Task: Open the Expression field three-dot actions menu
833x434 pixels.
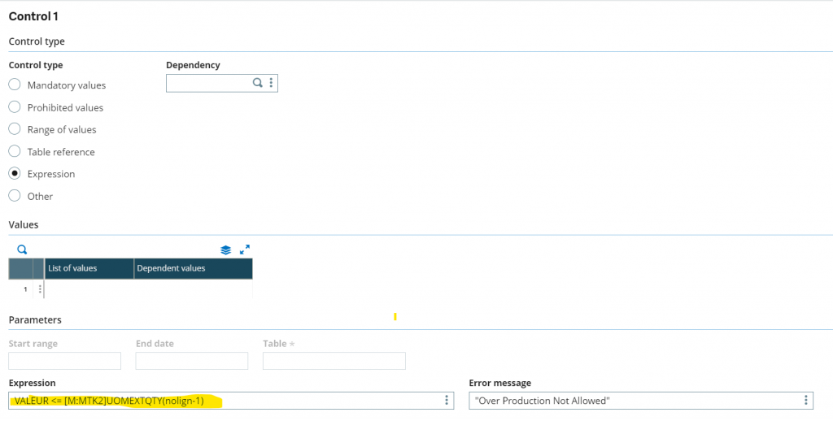Action: point(447,400)
